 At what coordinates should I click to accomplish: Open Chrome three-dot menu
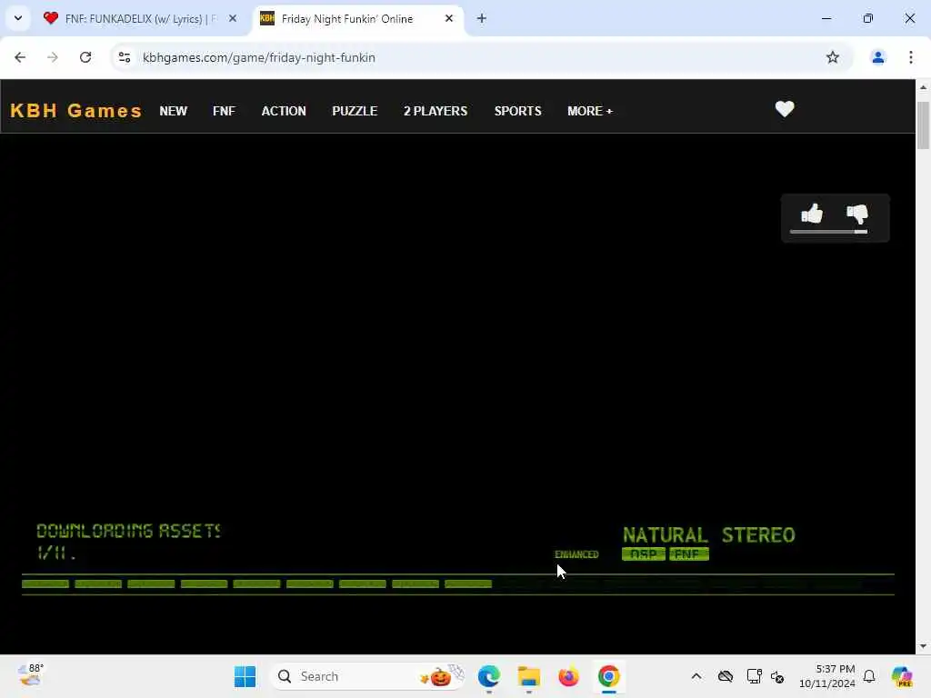[911, 57]
